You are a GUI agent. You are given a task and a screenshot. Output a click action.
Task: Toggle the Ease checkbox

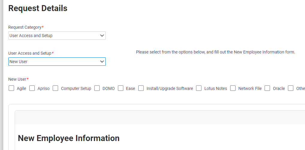coord(121,88)
